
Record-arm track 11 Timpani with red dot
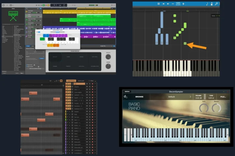pyautogui.click(x=92, y=111)
